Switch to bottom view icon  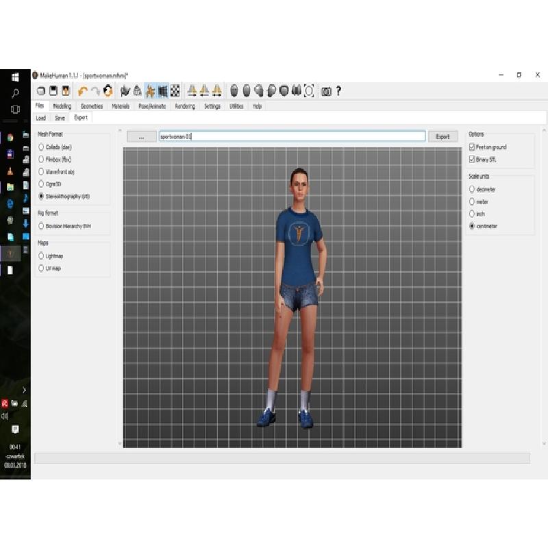click(297, 91)
